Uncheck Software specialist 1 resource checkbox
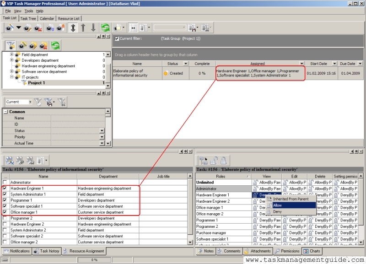The width and height of the screenshot is (366, 264). click(5, 206)
